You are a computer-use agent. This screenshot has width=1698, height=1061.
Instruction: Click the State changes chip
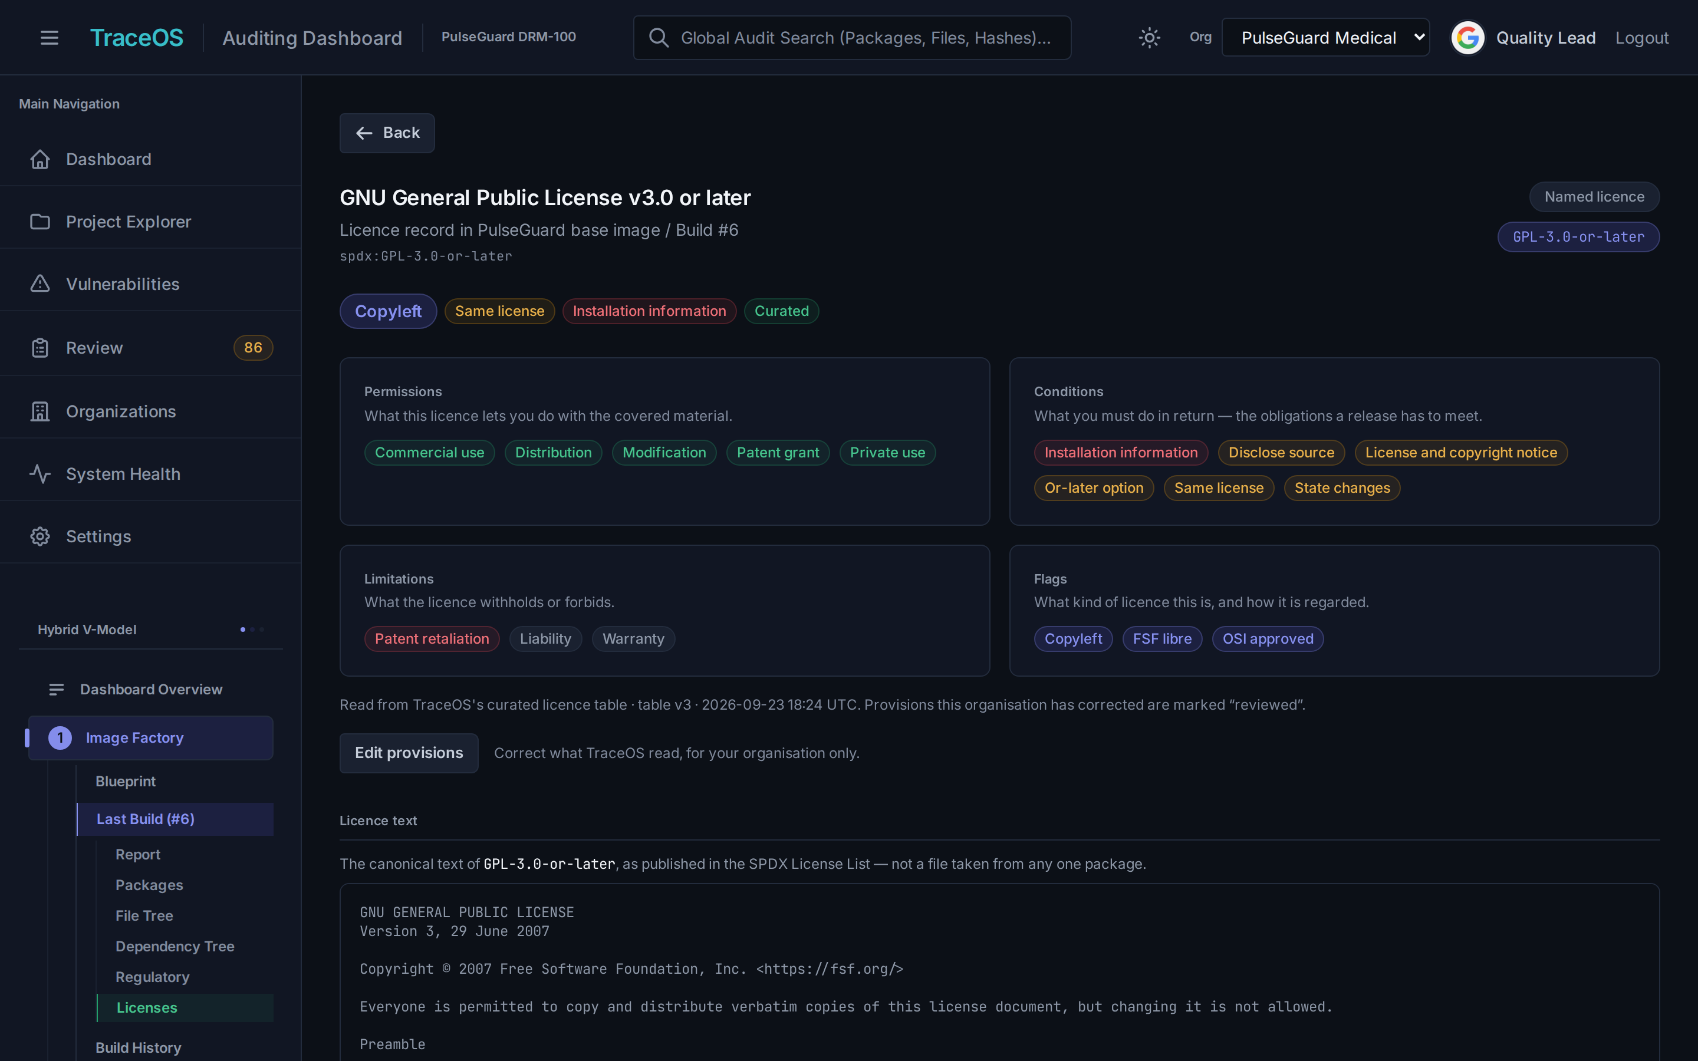coord(1341,487)
